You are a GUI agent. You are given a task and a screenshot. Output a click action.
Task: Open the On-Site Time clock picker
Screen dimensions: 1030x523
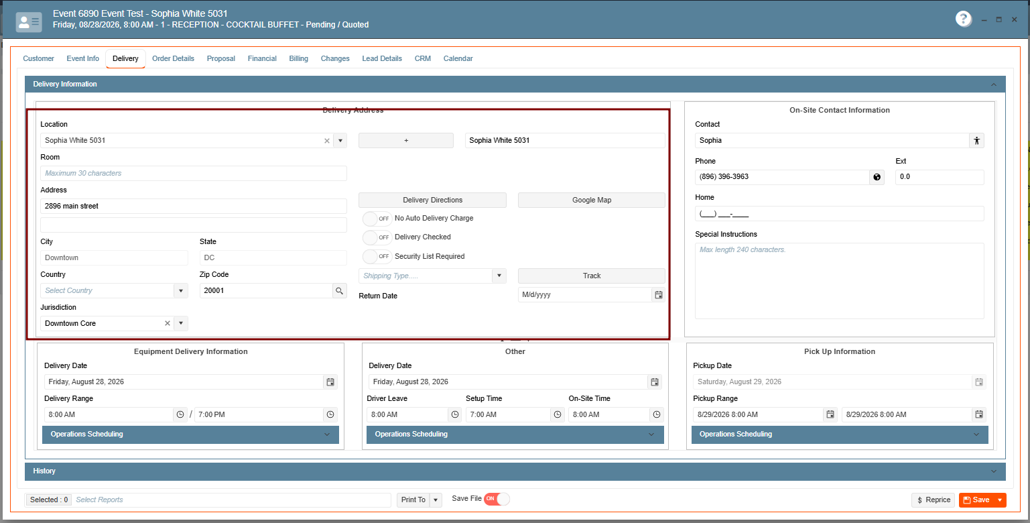pyautogui.click(x=657, y=415)
